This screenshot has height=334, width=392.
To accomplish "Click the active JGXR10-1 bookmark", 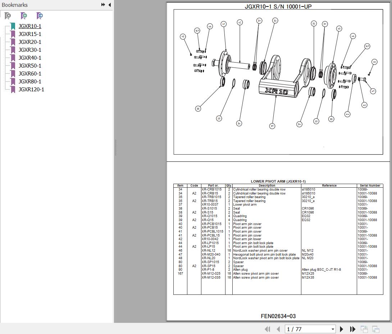I will coord(30,26).
